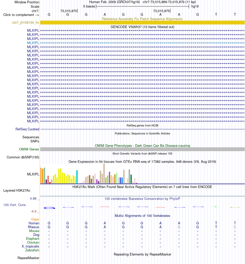Select the 'Zebrafish' alignment row label

click(x=32, y=250)
